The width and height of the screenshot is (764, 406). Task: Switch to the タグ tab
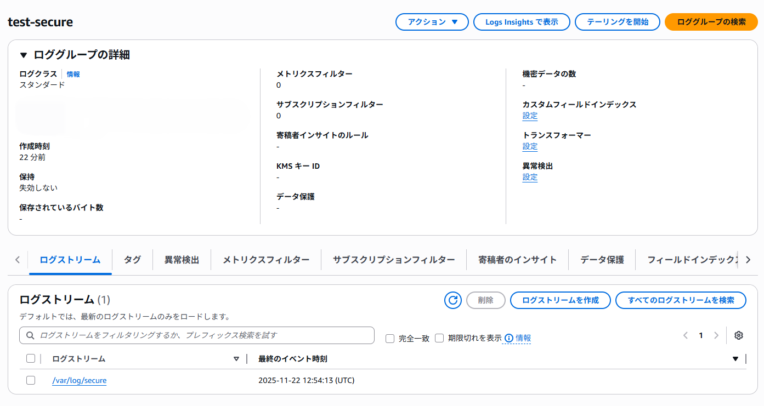click(x=132, y=259)
